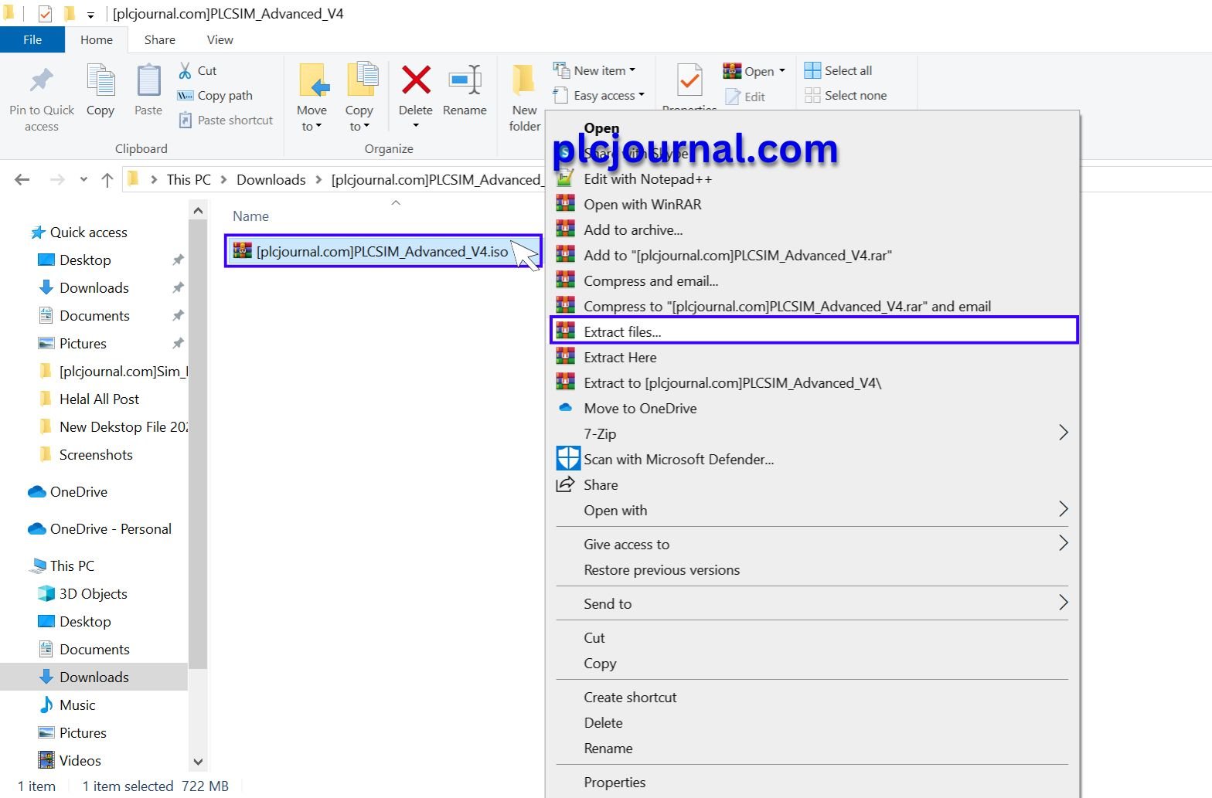Click the navigation pane vertical scrollbar

tap(198, 444)
